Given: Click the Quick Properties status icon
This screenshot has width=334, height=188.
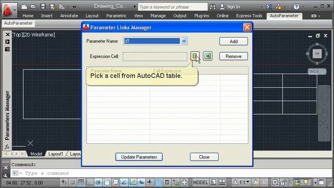Looking at the screenshot, I should coord(167,182).
